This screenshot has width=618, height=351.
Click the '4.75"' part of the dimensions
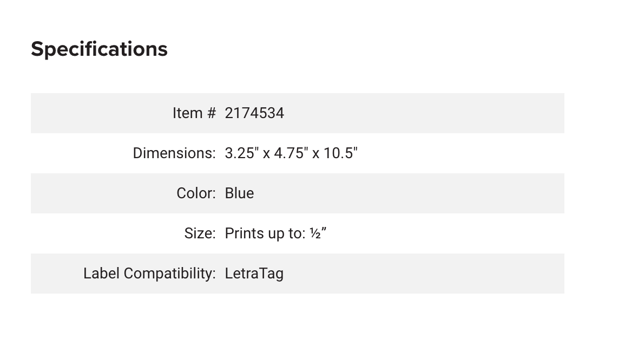291,153
